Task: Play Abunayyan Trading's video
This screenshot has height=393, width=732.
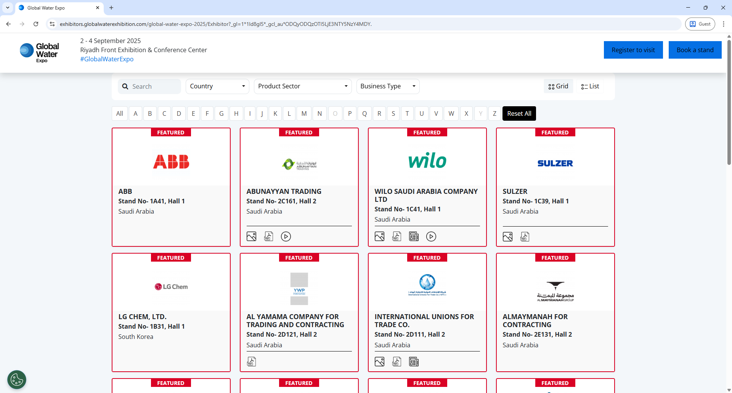Action: (286, 236)
